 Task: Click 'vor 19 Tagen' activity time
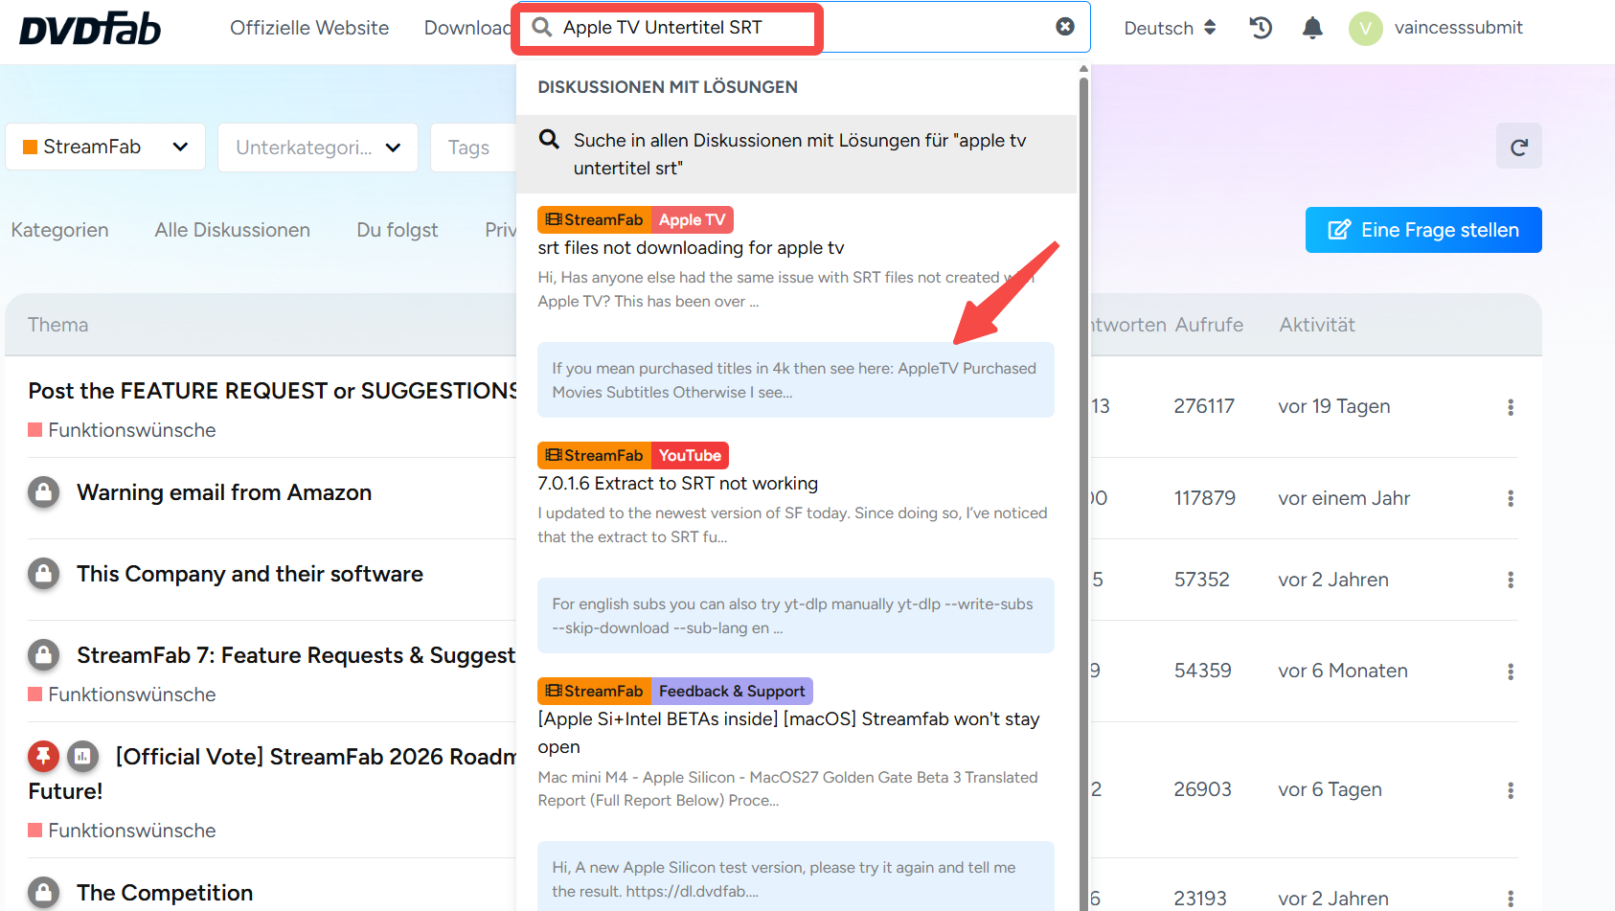1333,406
